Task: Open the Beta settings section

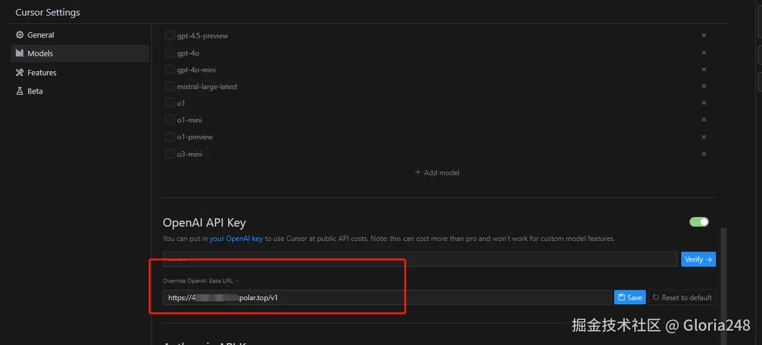Action: point(80,91)
